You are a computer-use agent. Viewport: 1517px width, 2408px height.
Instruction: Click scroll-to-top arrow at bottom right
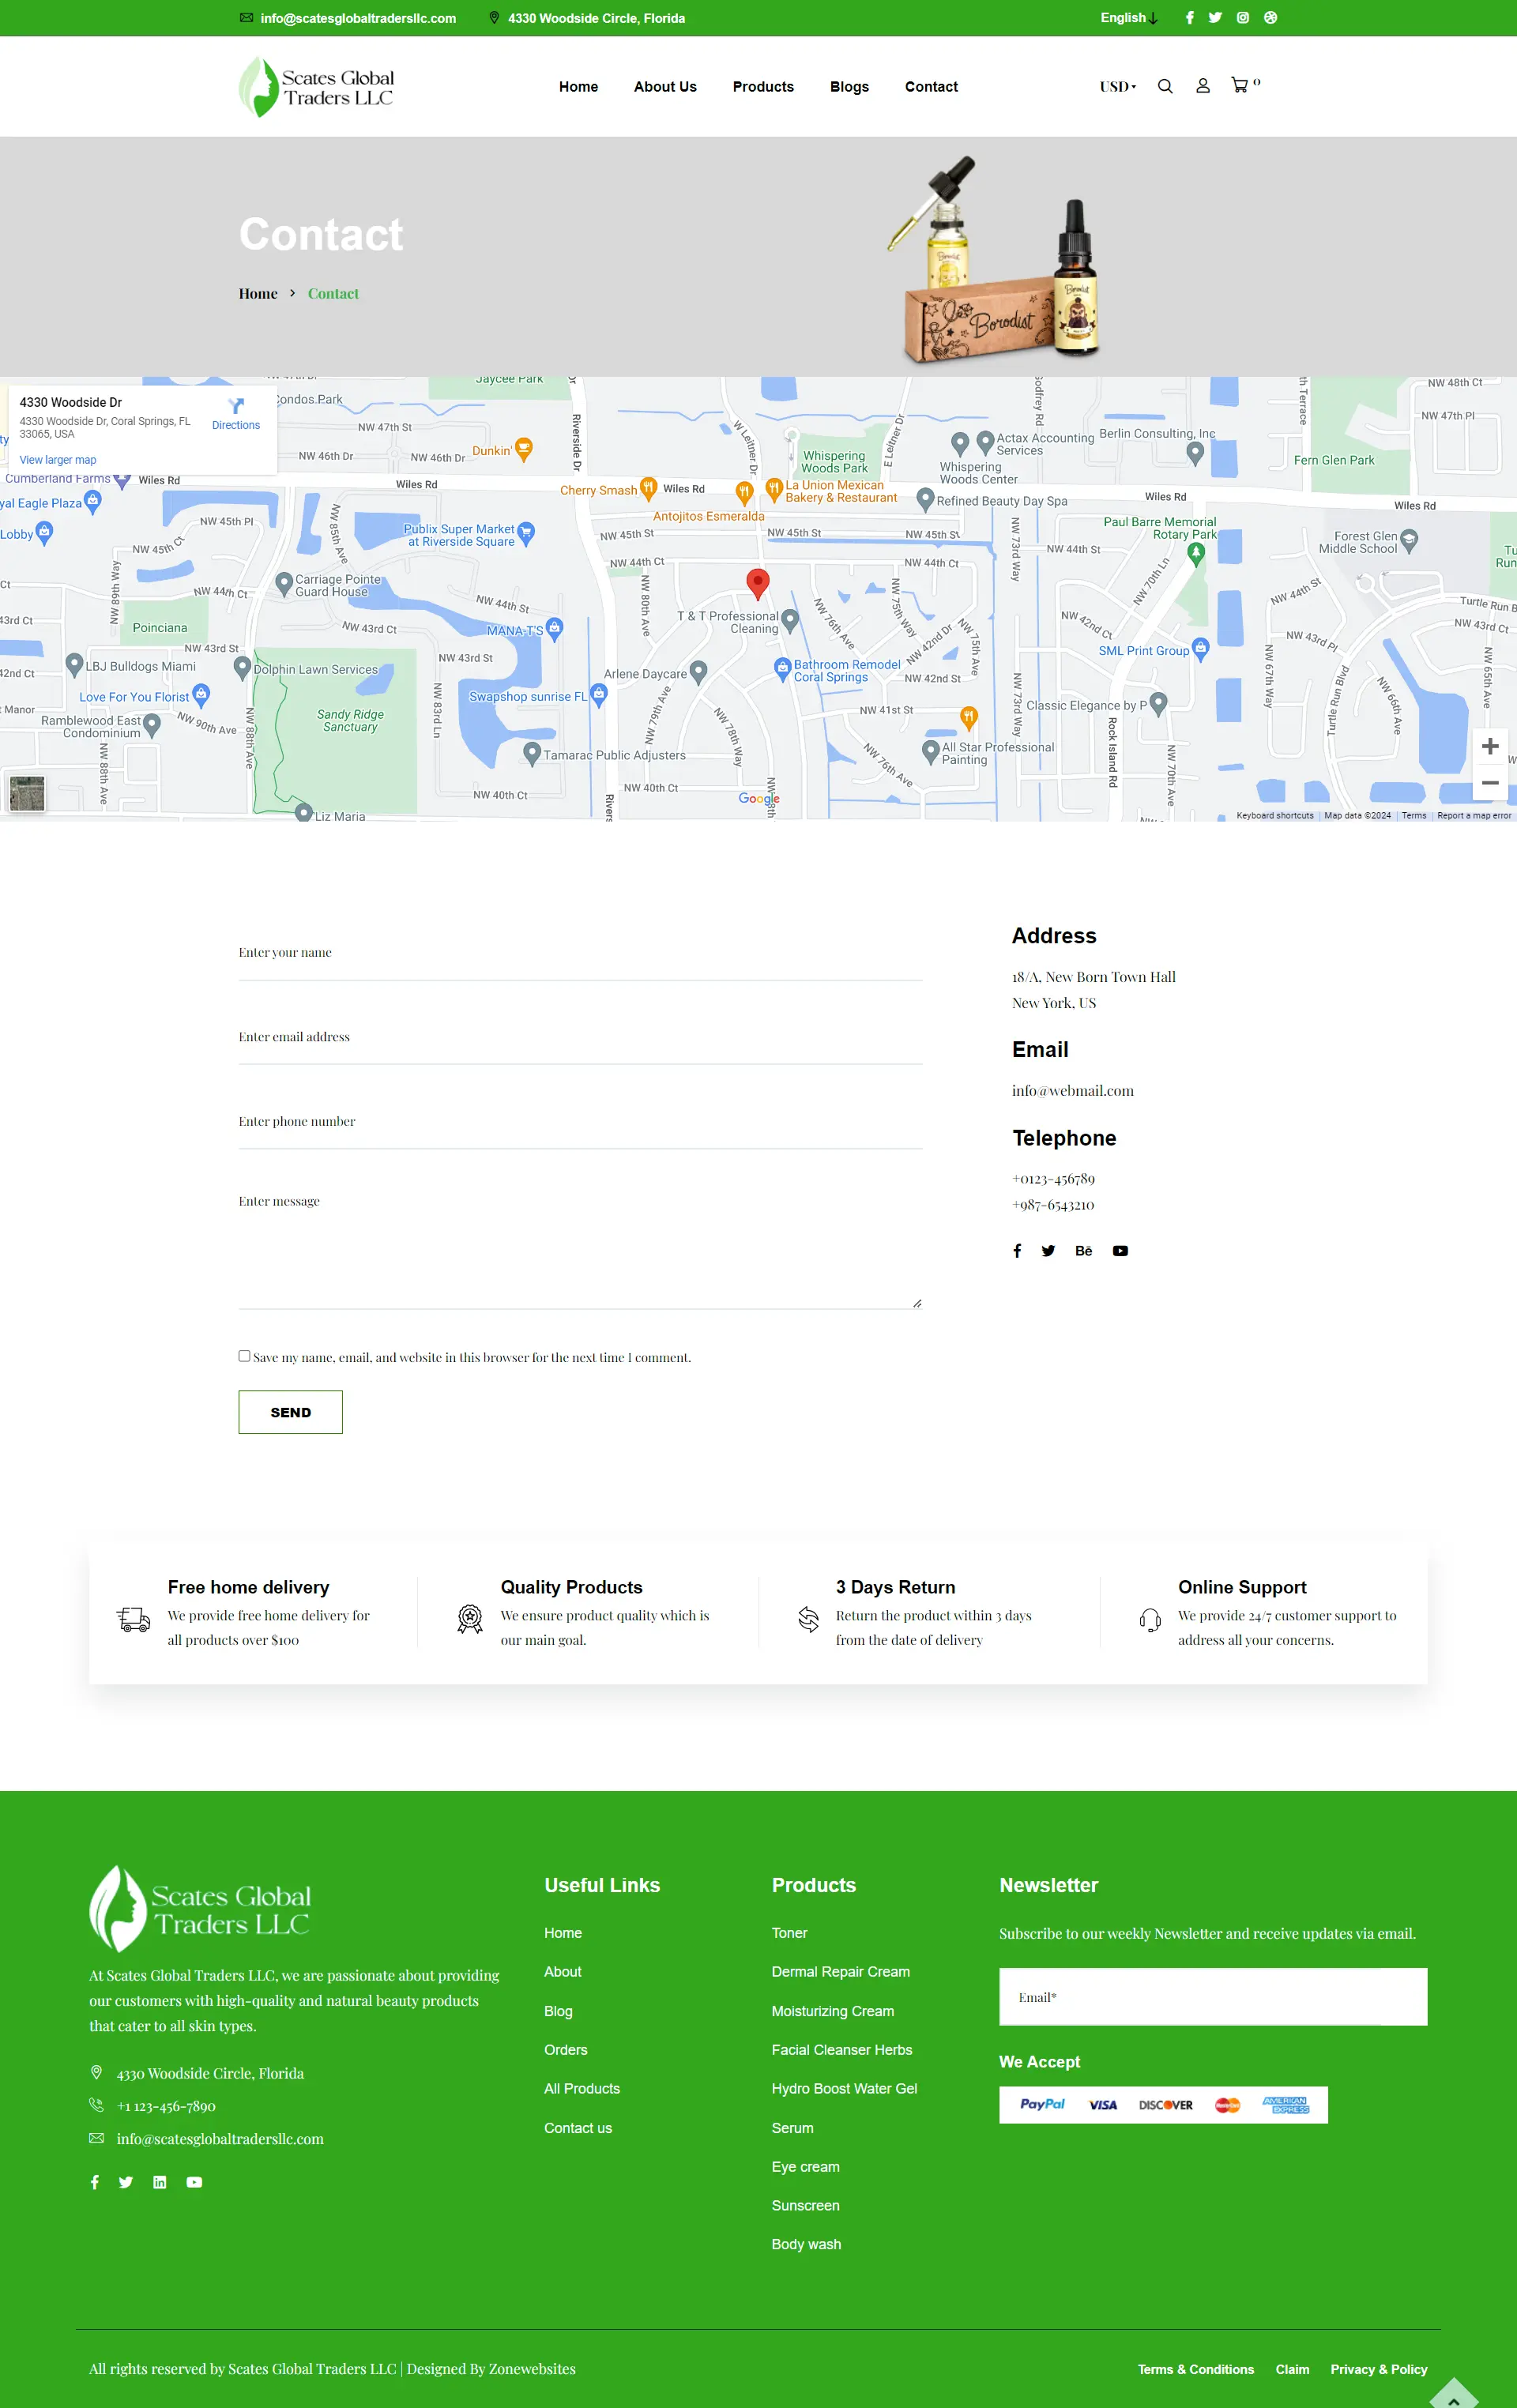click(x=1454, y=2394)
